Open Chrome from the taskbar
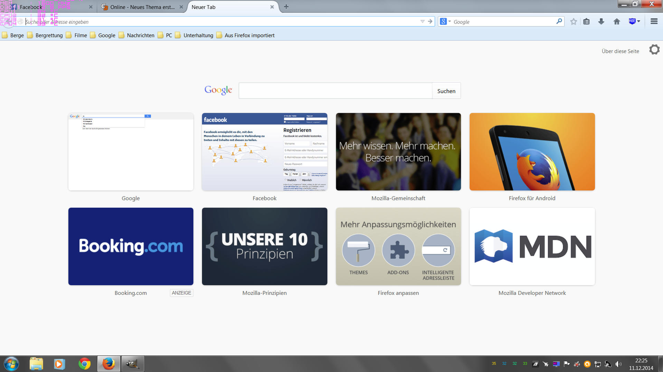 84,364
